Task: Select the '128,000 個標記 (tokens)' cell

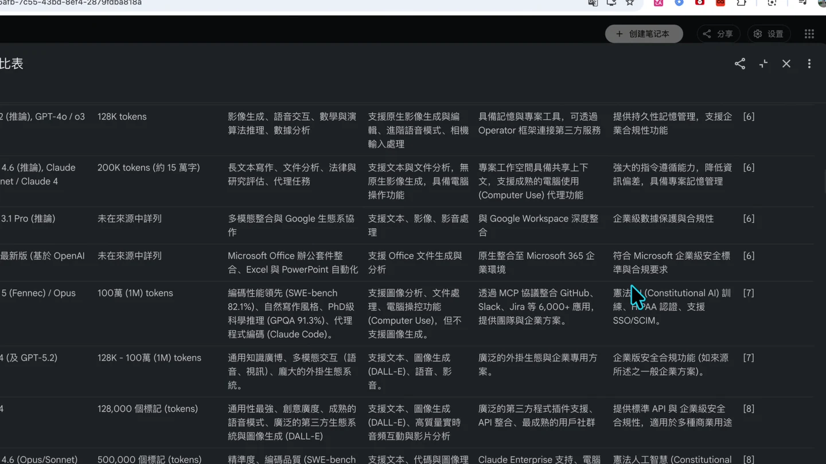Action: pyautogui.click(x=147, y=408)
